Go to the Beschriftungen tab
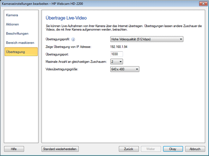This screenshot has height=156, width=209. pyautogui.click(x=17, y=33)
